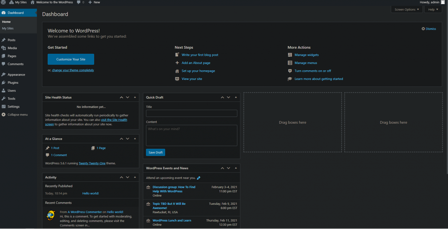Click the Plugins plug icon
The image size is (448, 229).
(3, 83)
